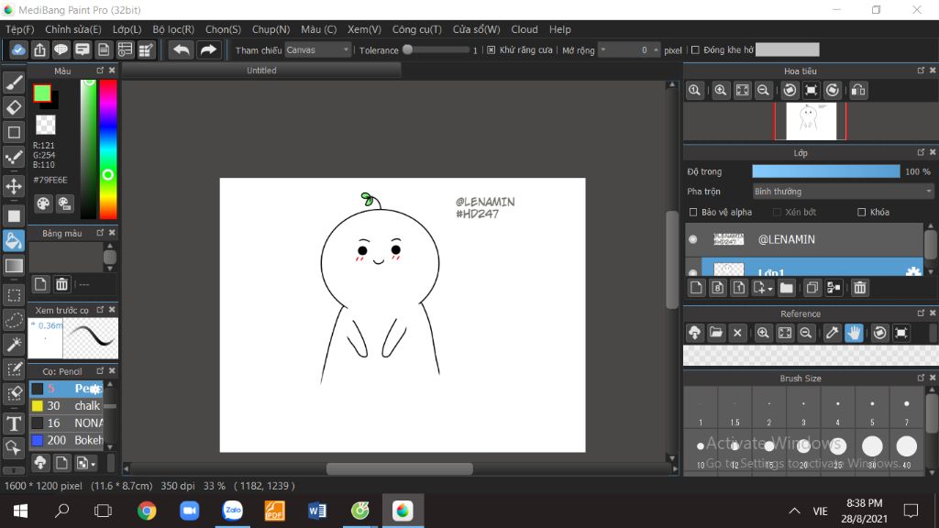Enable the Bảo vệ alpha checkbox
The height and width of the screenshot is (528, 939).
pyautogui.click(x=693, y=212)
